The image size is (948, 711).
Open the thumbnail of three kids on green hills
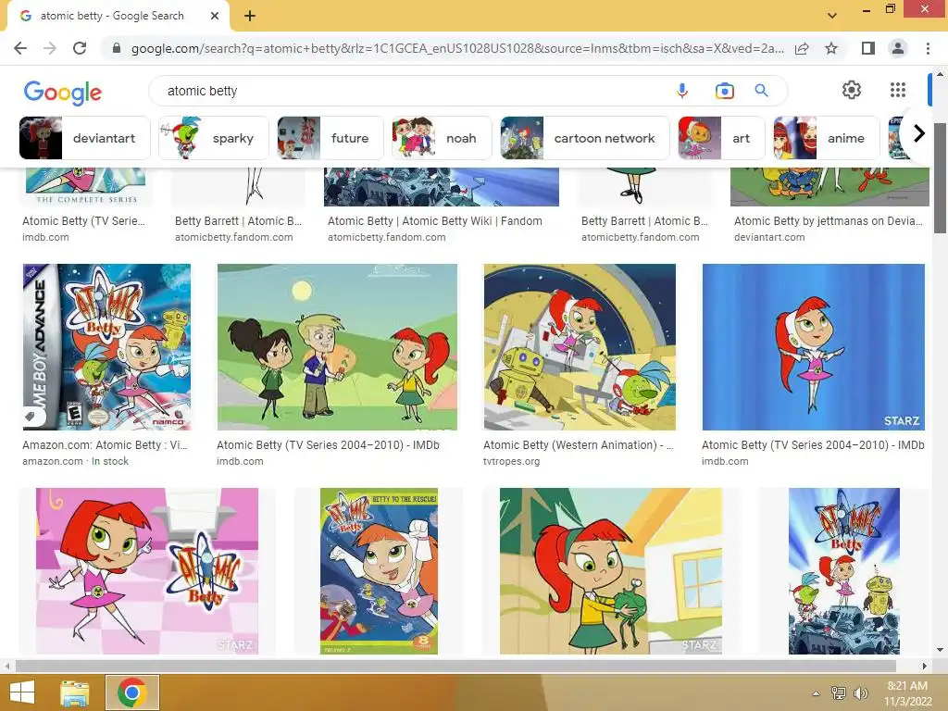pyautogui.click(x=337, y=347)
